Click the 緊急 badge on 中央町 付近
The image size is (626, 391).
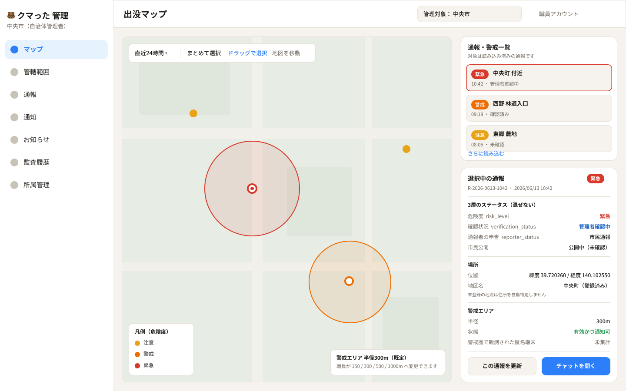[480, 74]
